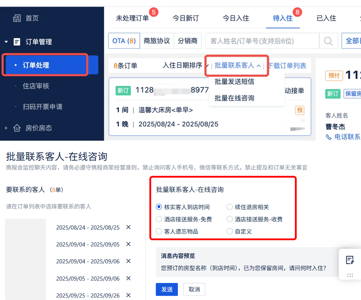Click the 取消 button
Screen dimensions: 361x300
[x=194, y=289]
